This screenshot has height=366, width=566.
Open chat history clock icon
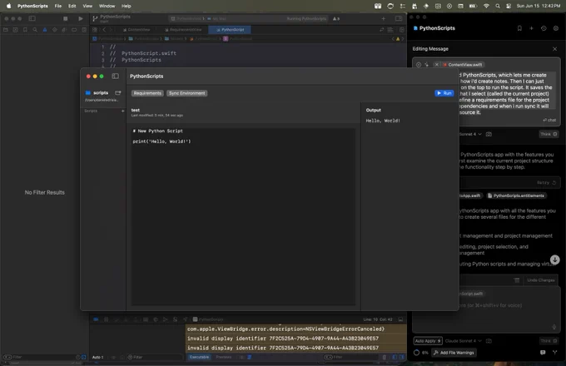544,28
